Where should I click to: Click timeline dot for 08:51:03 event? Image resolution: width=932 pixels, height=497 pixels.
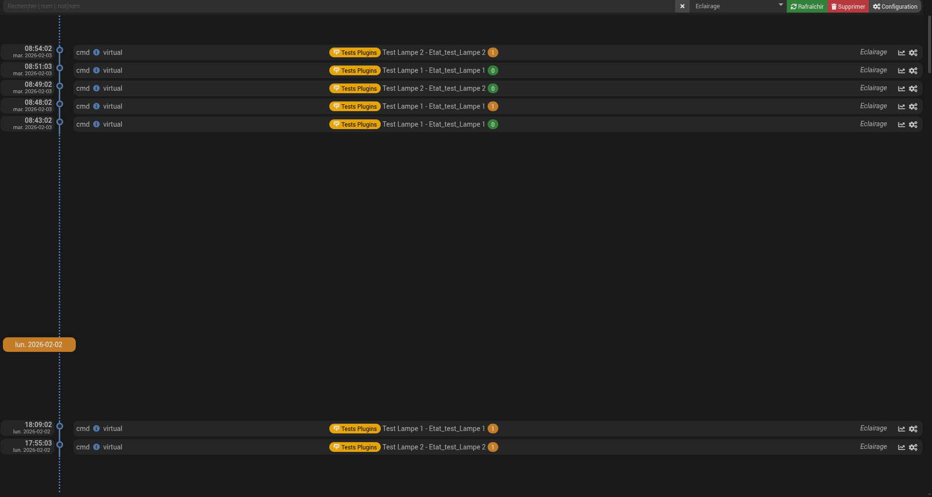click(60, 68)
